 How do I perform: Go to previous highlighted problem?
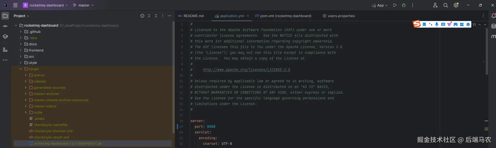pos(480,25)
